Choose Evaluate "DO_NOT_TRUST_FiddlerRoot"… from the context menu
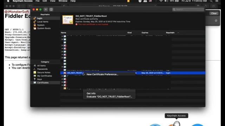Screen dimensions: 225x126 109,97
